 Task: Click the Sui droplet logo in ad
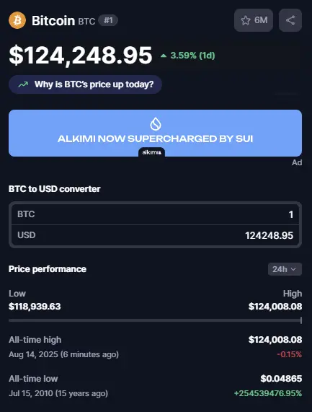156,124
